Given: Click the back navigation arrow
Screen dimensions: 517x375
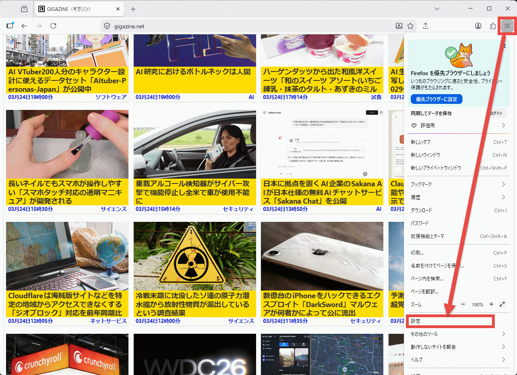Looking at the screenshot, I should pyautogui.click(x=24, y=26).
